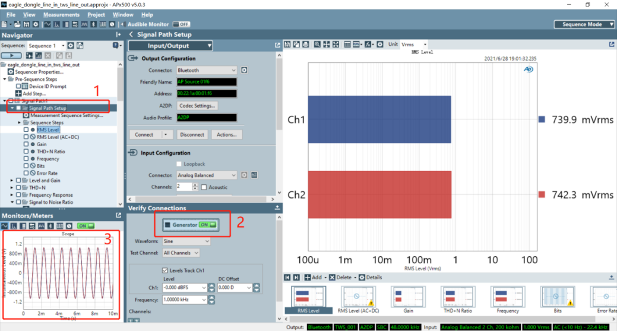Screen dimensions: 617x331
Task: Open the FFT monitor in main toolbar
Action: tap(56, 24)
